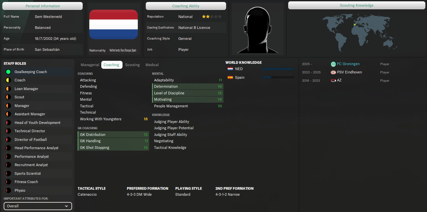The height and width of the screenshot is (212, 427).
Task: Click the AZ club badge icon
Action: [x=333, y=80]
